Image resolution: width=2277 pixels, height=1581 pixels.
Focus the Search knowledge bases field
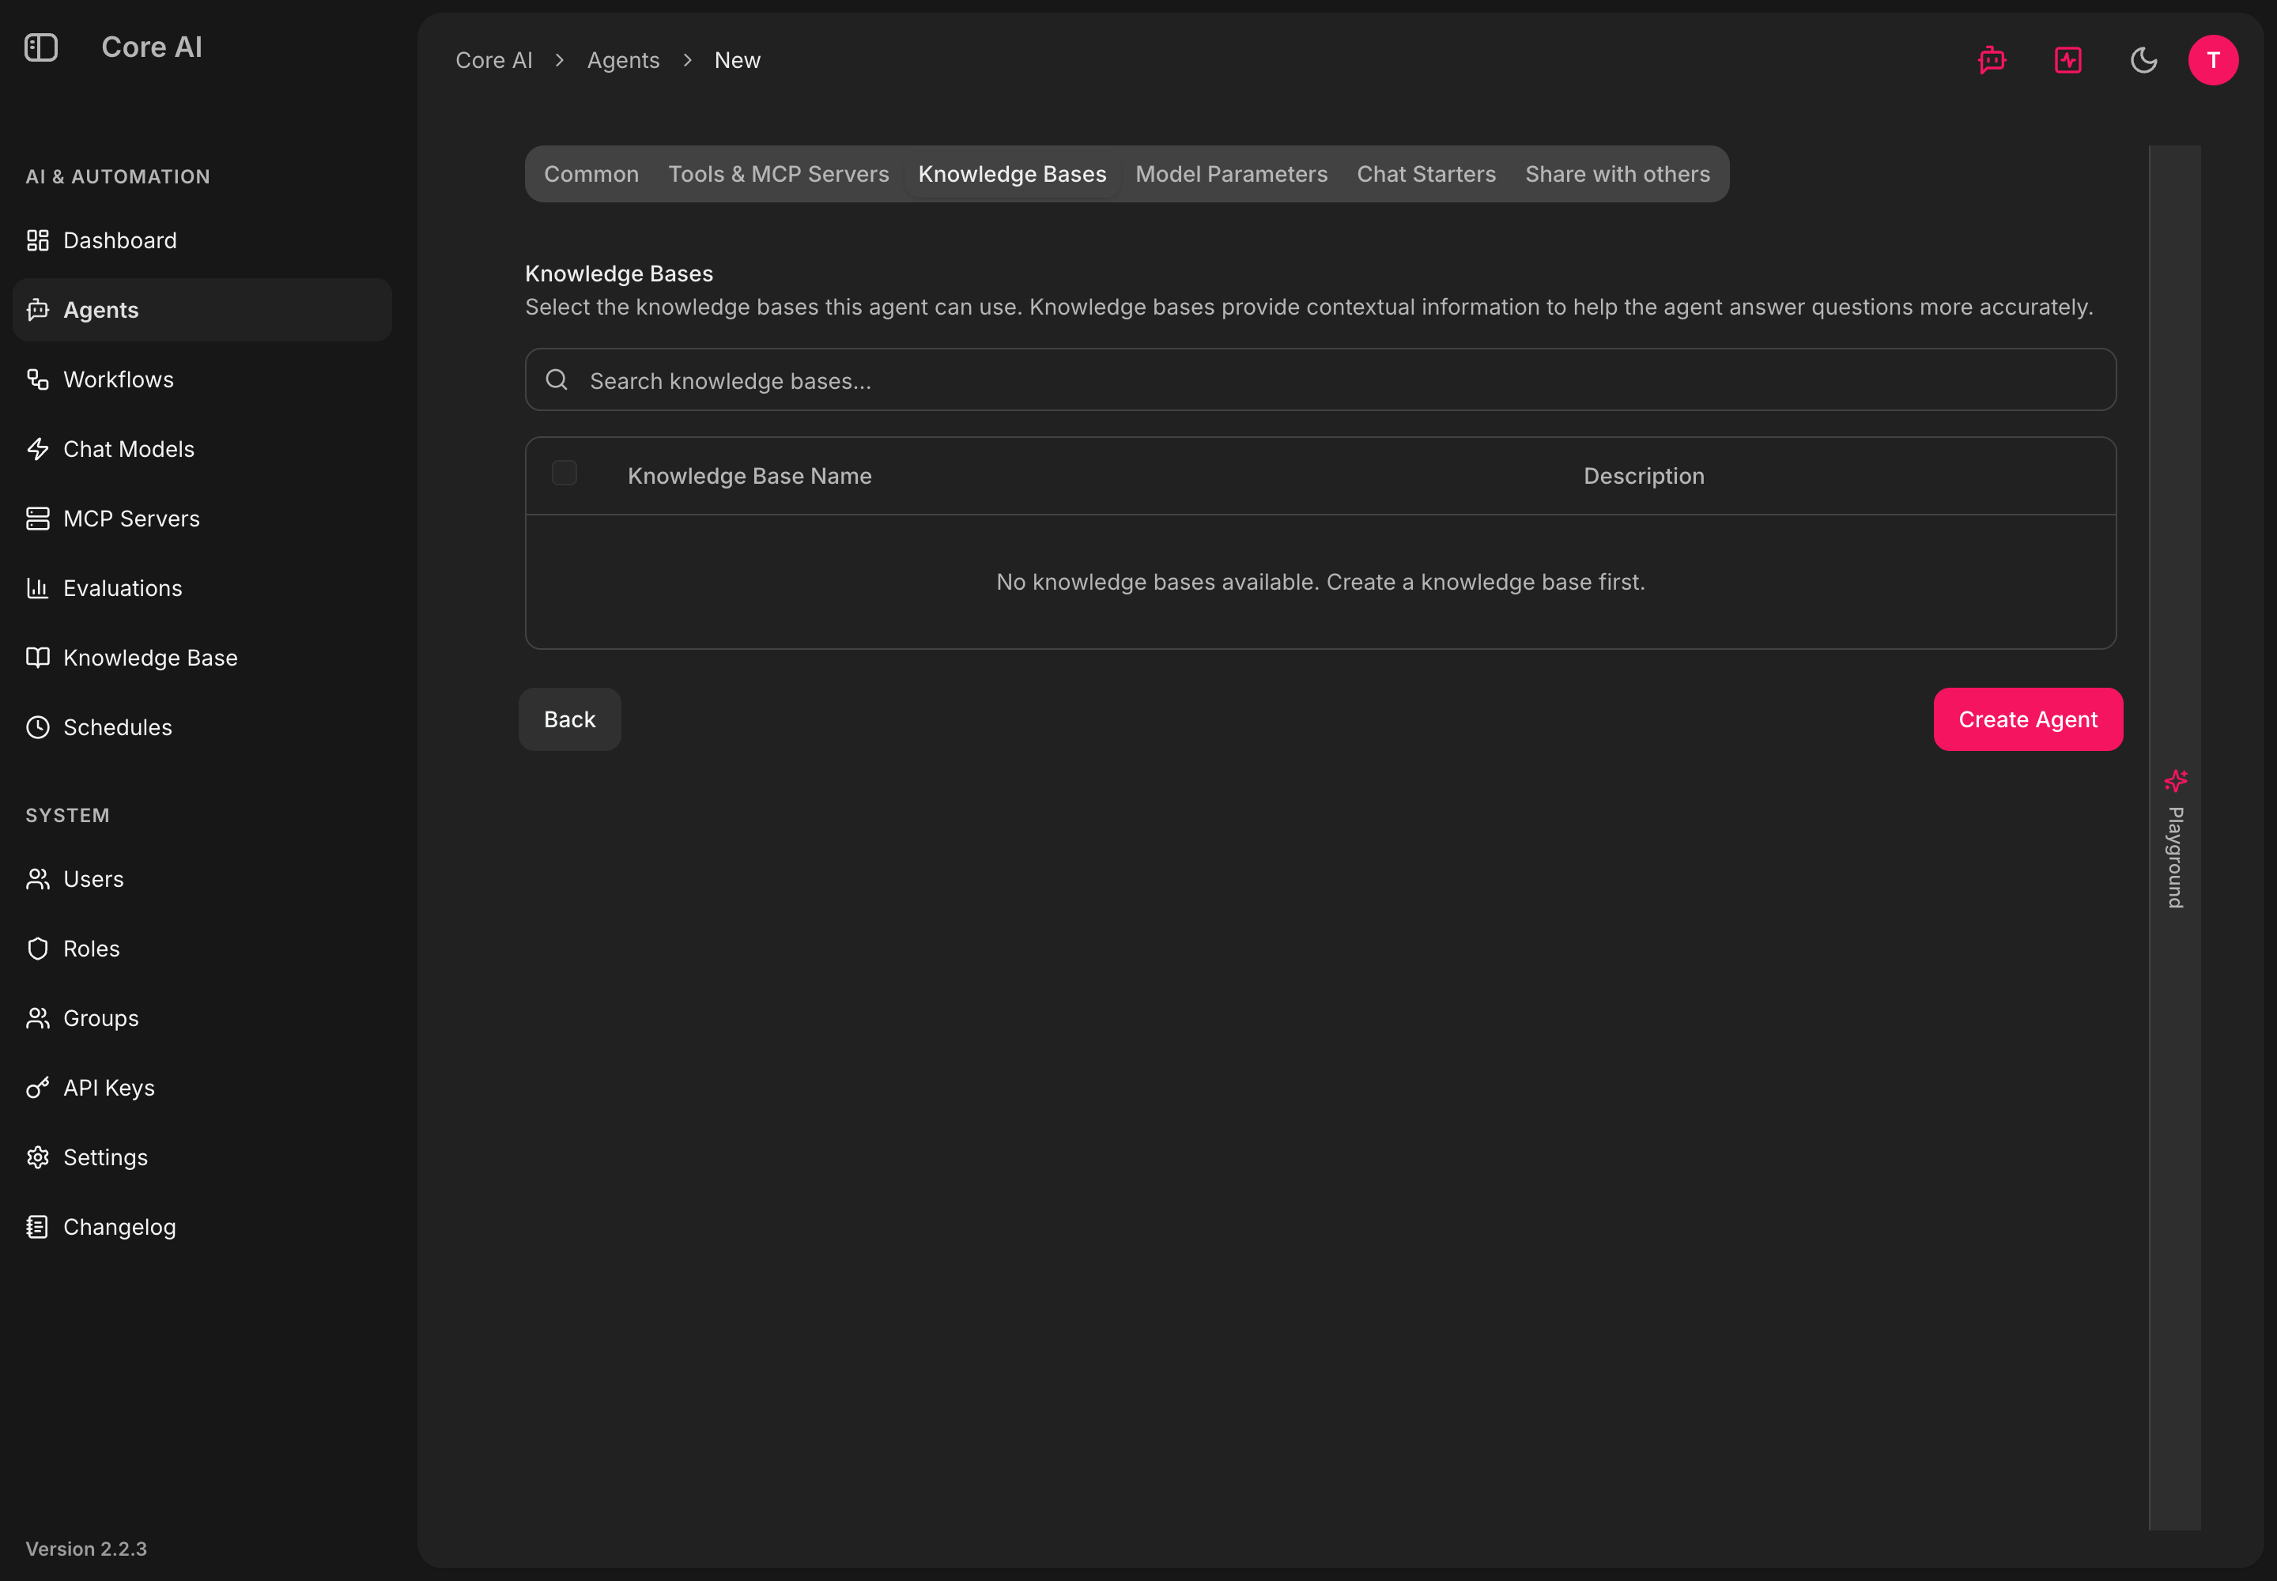(x=1320, y=379)
